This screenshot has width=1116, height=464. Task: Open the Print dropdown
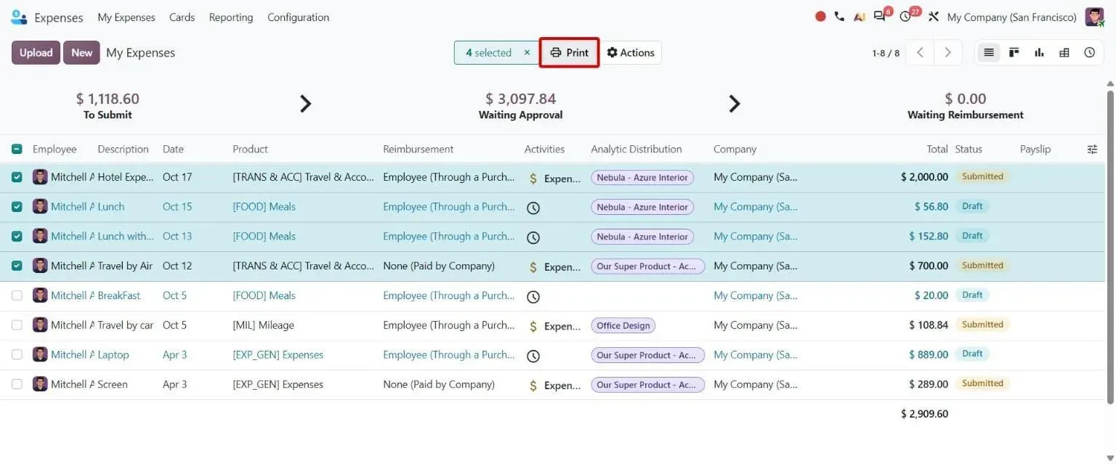(570, 52)
